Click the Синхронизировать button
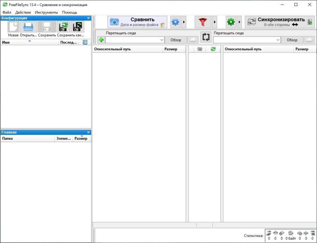The height and width of the screenshot is (243, 317). click(x=279, y=22)
